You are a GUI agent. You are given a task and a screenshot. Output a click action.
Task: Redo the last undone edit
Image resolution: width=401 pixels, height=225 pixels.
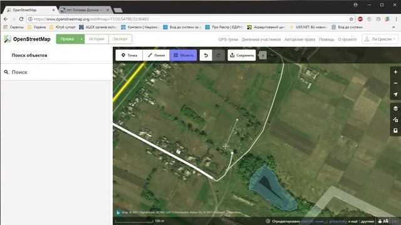[219, 55]
